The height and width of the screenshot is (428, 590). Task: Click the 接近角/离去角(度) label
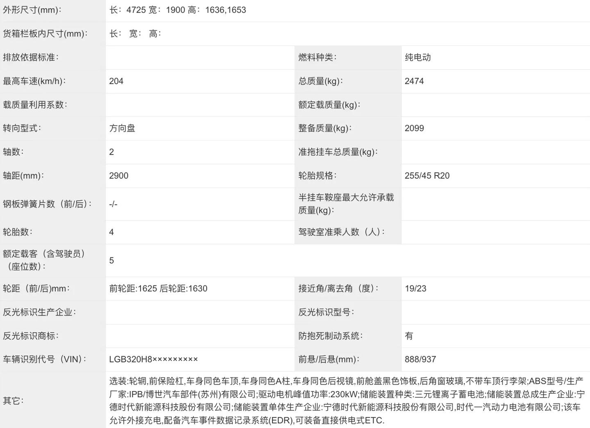point(338,289)
